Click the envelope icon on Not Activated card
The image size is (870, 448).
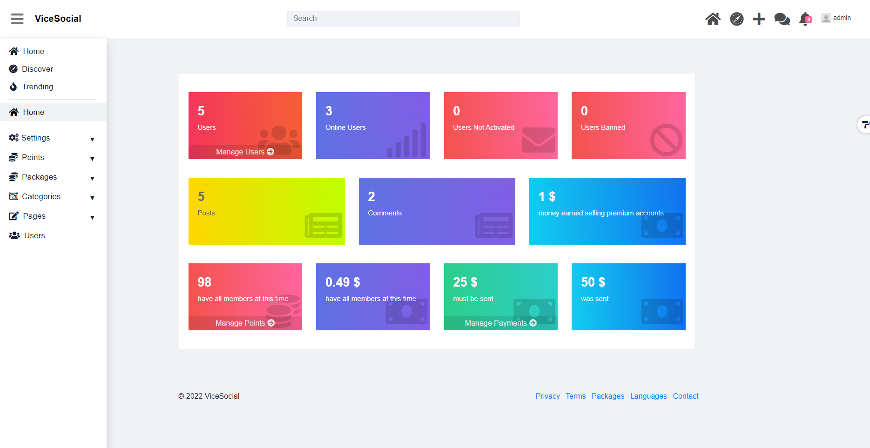tap(539, 140)
